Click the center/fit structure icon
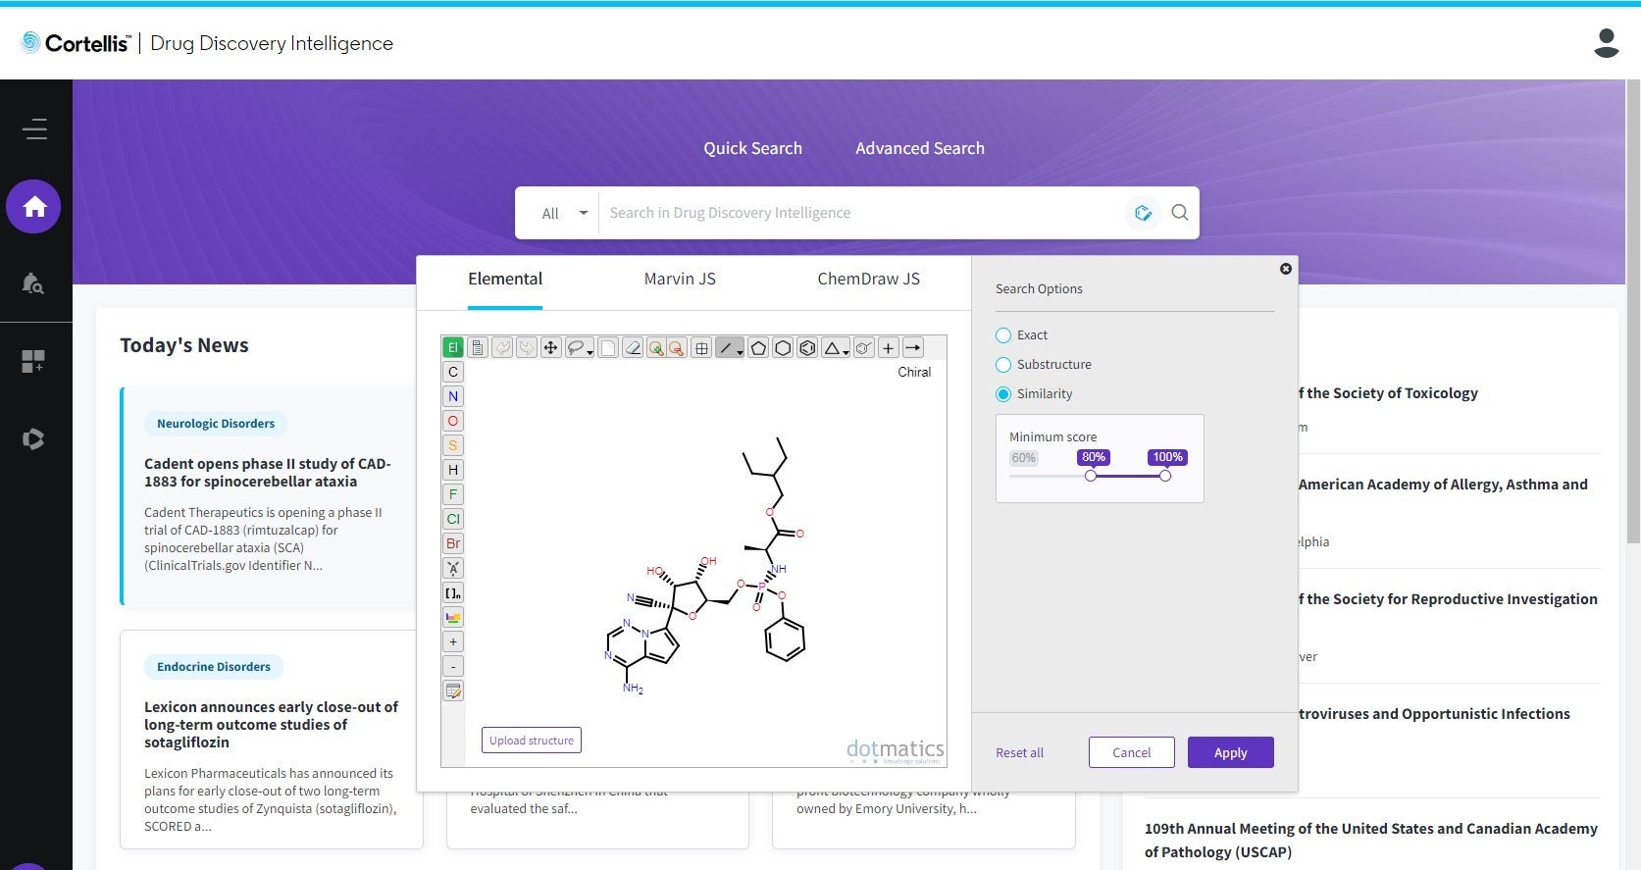Screen dimensions: 1641x870 coord(701,347)
